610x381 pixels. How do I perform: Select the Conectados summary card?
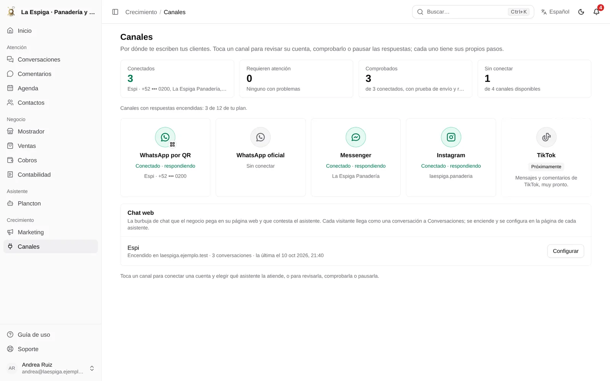[x=177, y=79]
